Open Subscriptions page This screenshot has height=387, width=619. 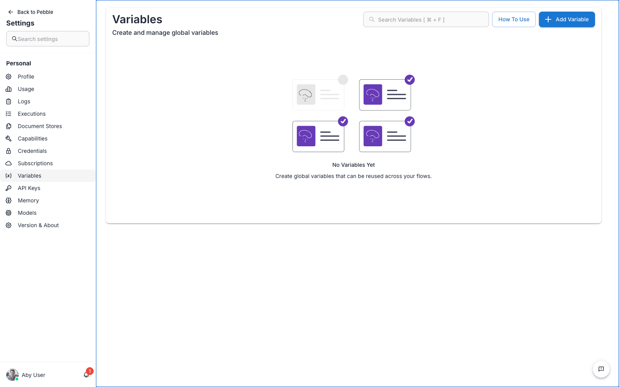48,163
